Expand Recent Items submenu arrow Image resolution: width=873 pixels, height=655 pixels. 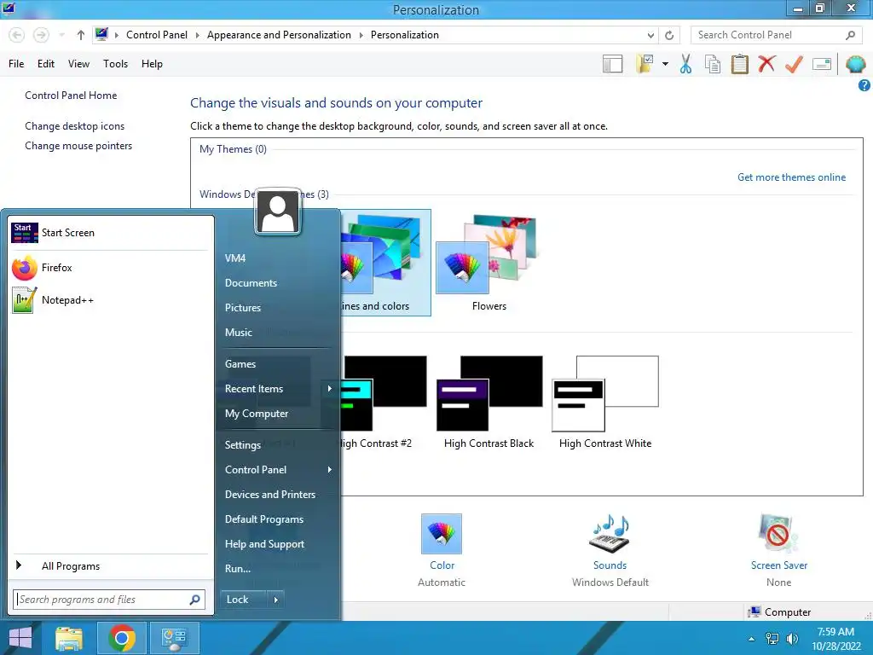pos(330,389)
